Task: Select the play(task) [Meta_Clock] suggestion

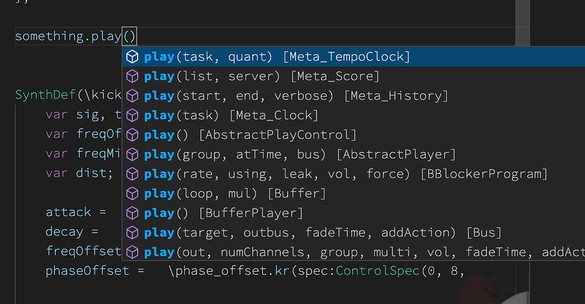Action: click(x=354, y=115)
